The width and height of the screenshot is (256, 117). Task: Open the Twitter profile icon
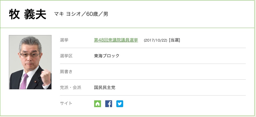click(x=120, y=104)
